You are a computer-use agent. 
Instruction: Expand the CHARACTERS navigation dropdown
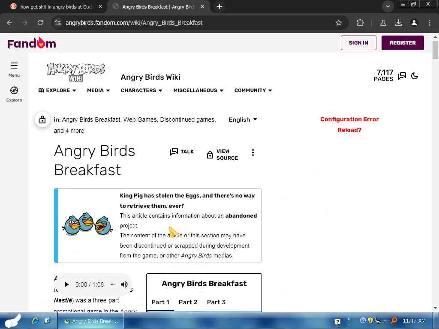pos(141,90)
